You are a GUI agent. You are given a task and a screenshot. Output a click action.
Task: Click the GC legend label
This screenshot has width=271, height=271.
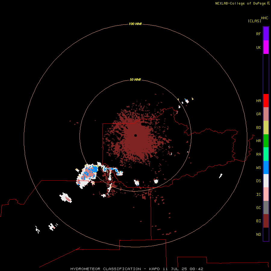[x=258, y=208]
